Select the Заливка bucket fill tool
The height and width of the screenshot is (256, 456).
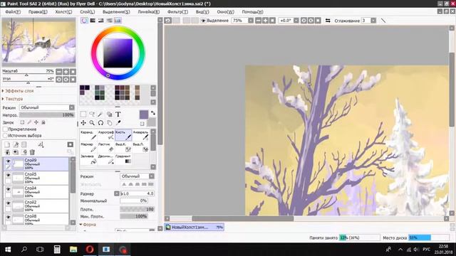88,159
